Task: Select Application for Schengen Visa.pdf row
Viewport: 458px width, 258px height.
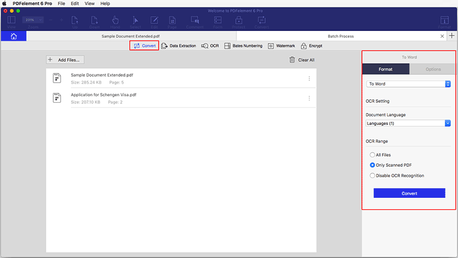Action: pos(181,98)
